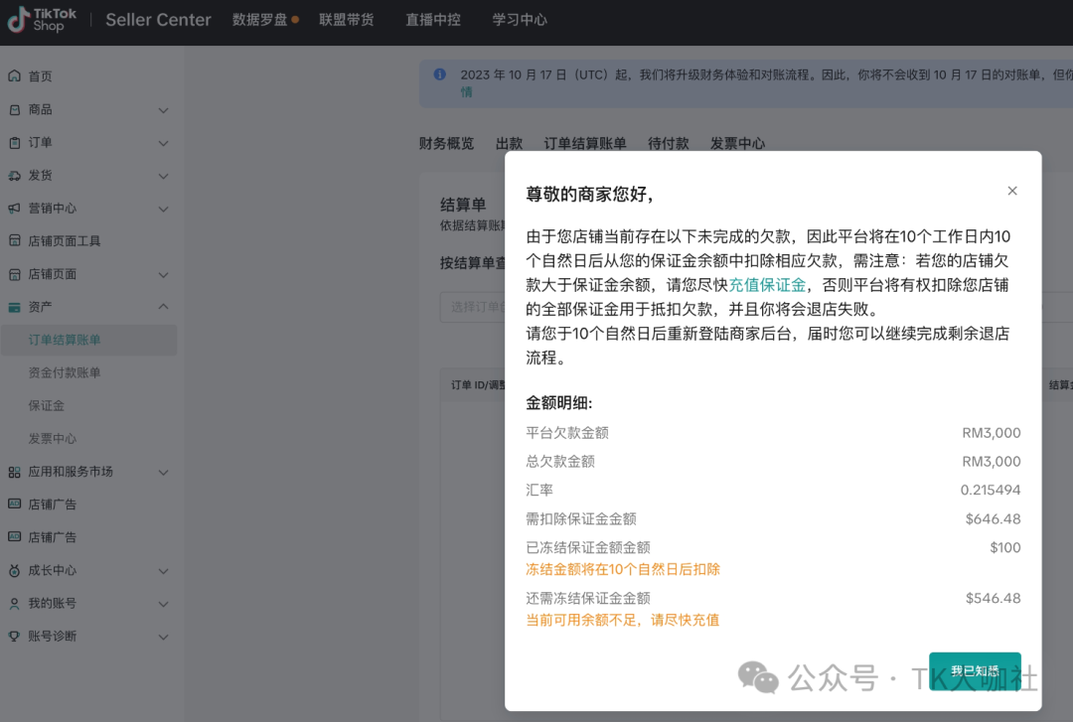Close the dialog with the X icon
The height and width of the screenshot is (722, 1073).
pyautogui.click(x=1011, y=191)
